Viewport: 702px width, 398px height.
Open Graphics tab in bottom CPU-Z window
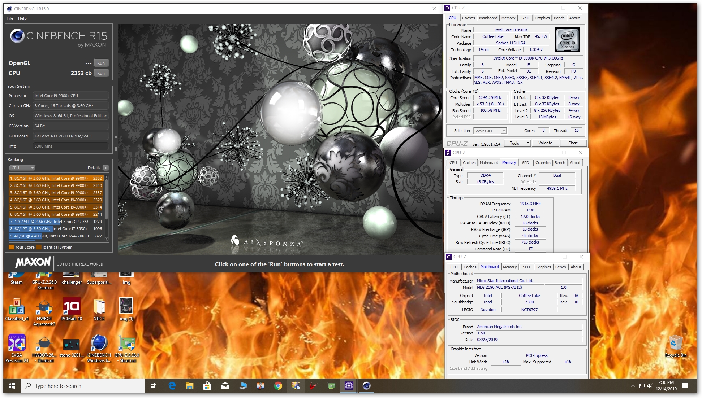click(544, 267)
